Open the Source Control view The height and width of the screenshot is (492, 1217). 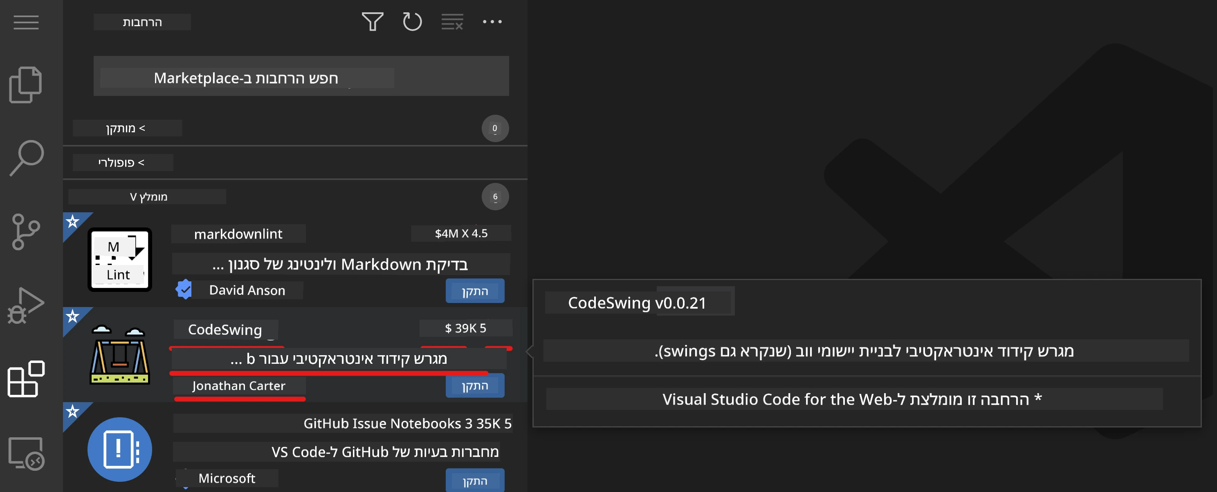(x=25, y=232)
